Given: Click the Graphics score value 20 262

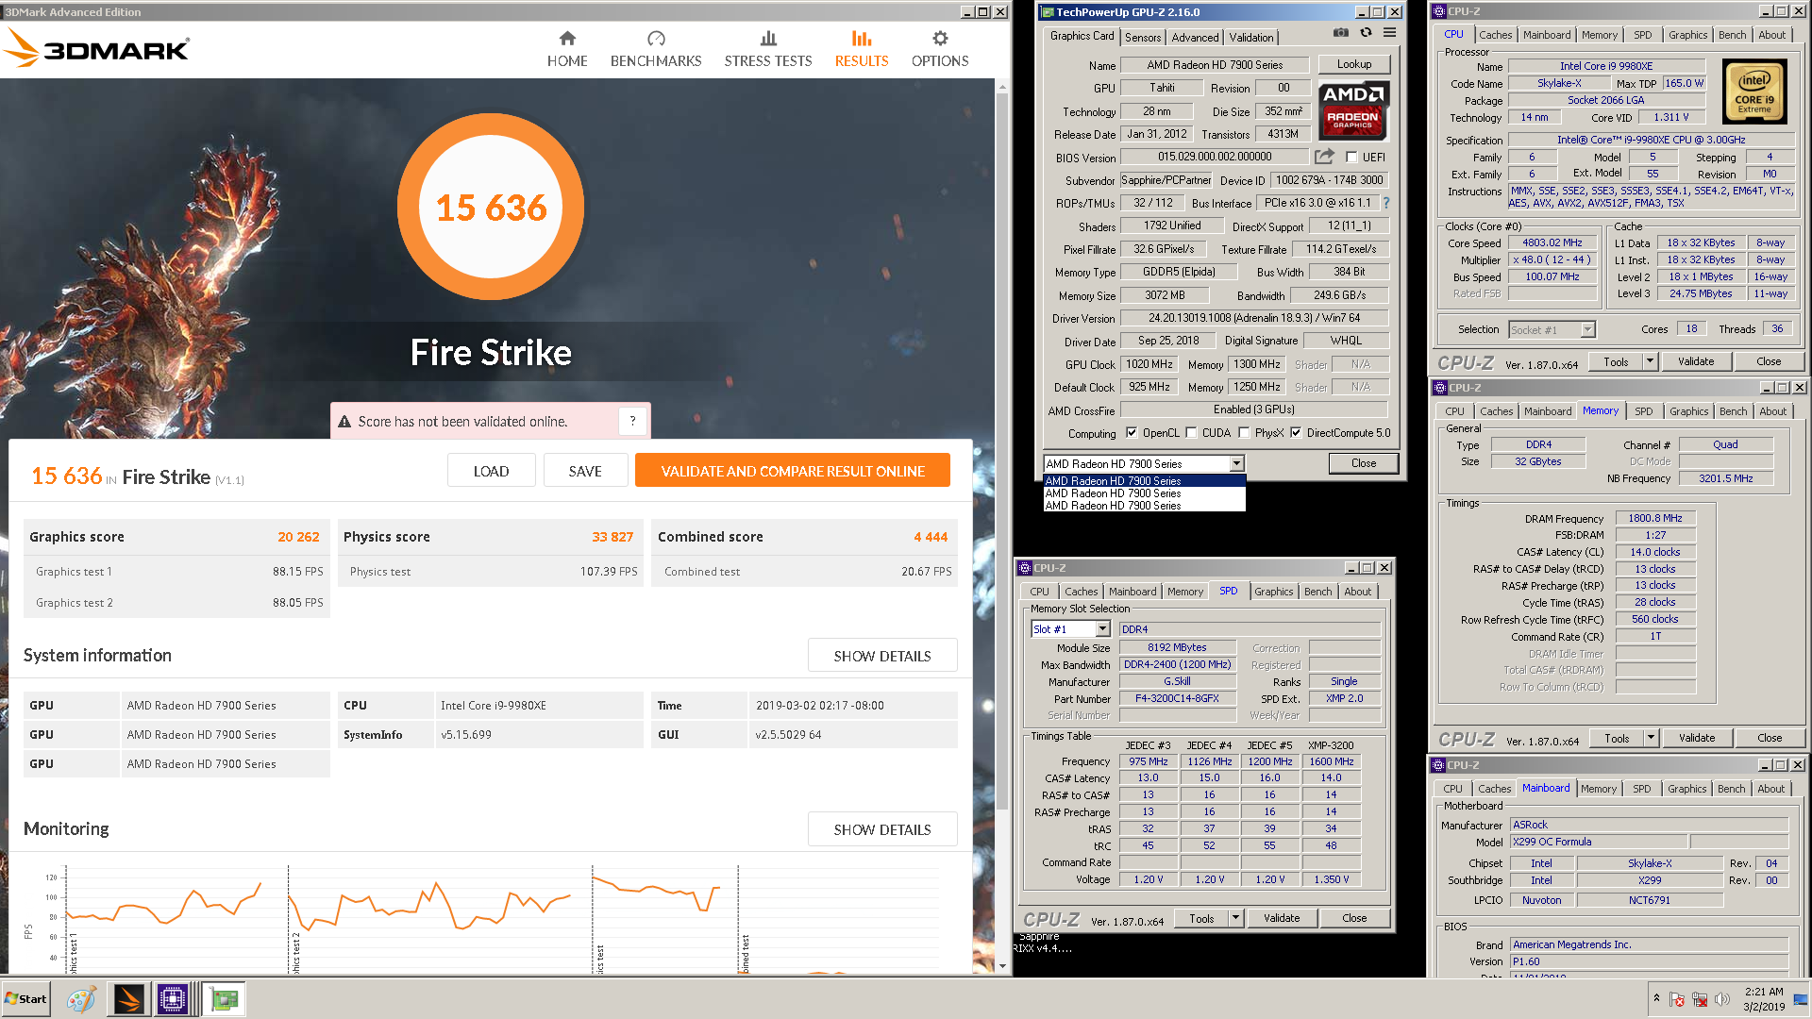Looking at the screenshot, I should tap(298, 537).
